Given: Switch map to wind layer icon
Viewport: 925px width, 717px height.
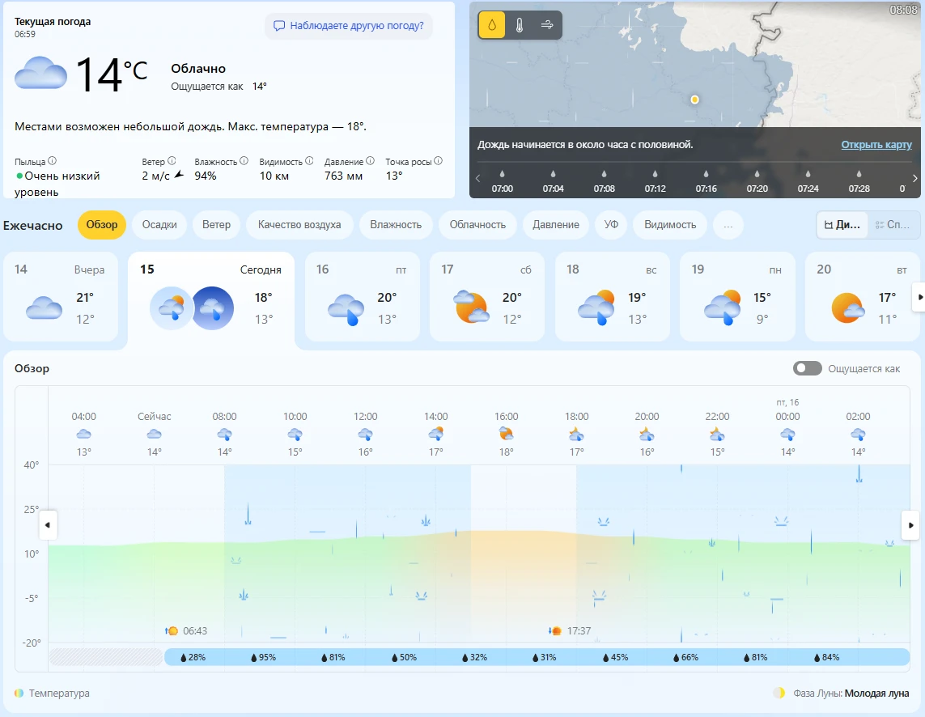Looking at the screenshot, I should (547, 25).
